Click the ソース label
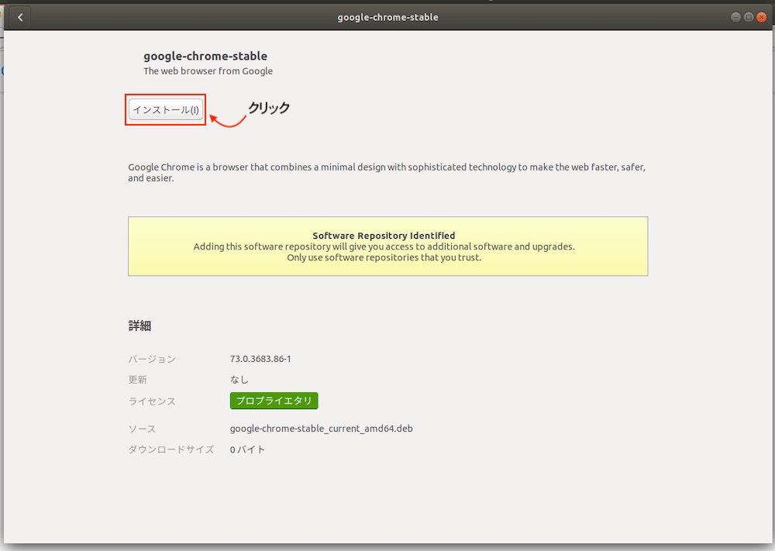This screenshot has width=775, height=551. click(142, 429)
